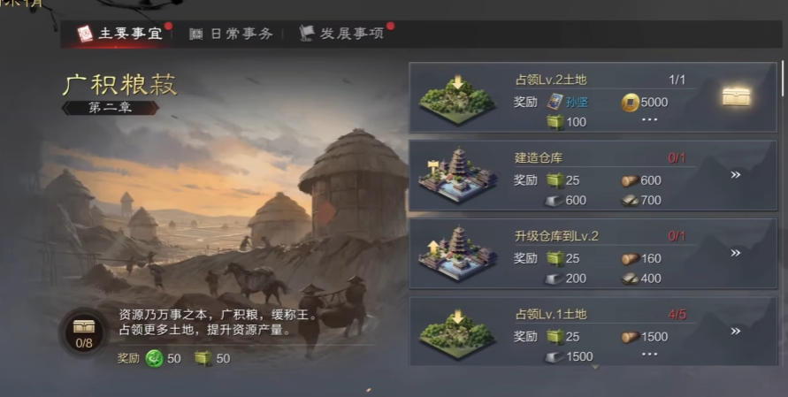Click the green jade 50 reward icon
788x397 pixels.
pos(154,358)
